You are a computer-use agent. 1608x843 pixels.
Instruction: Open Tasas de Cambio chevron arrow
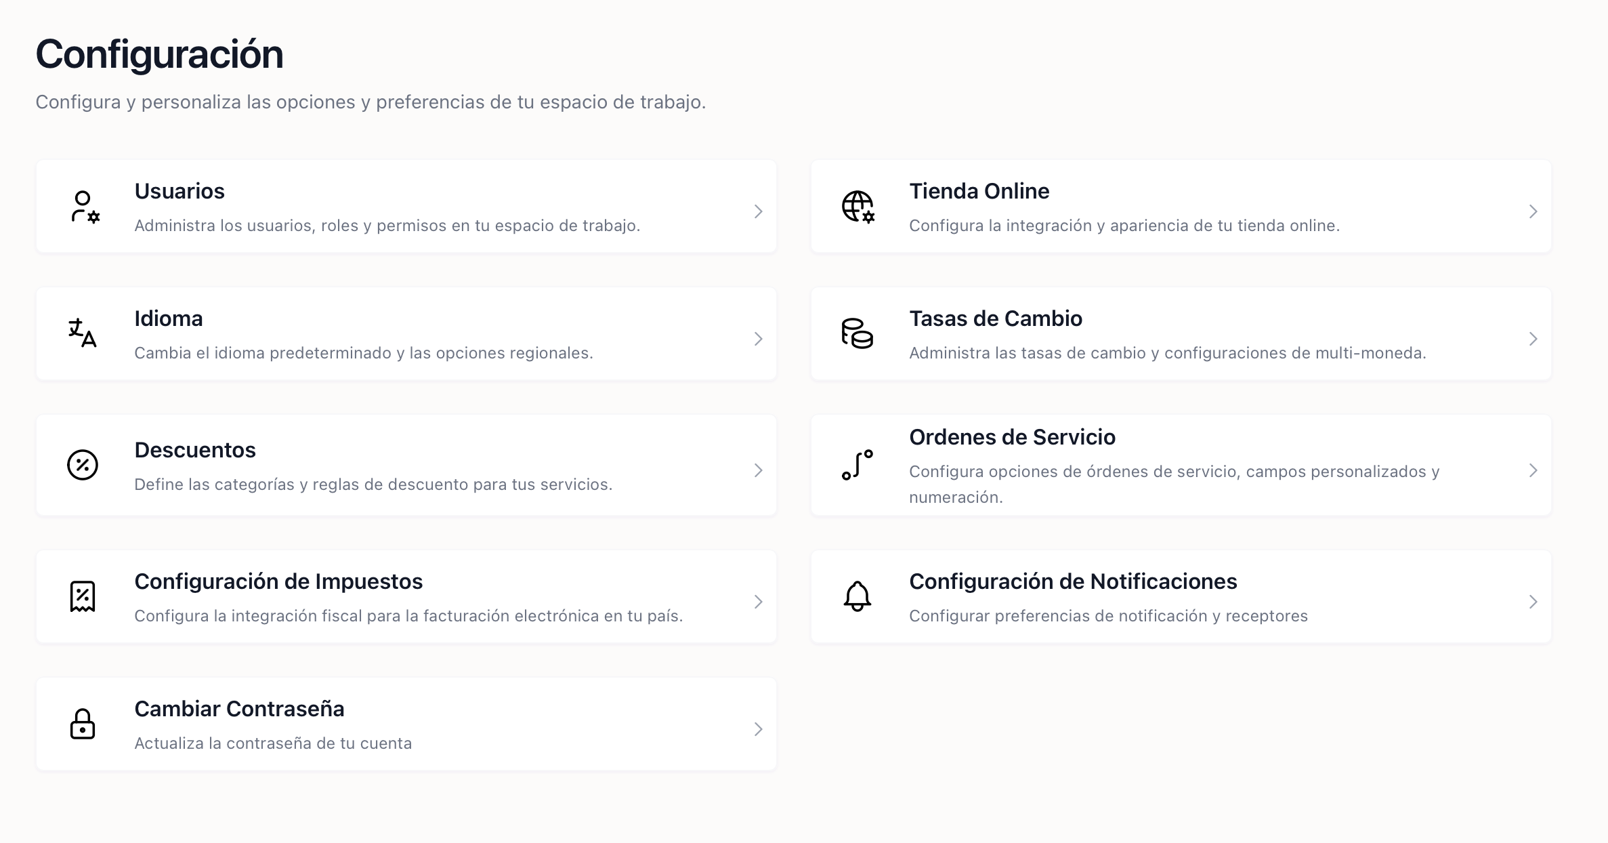pos(1533,339)
